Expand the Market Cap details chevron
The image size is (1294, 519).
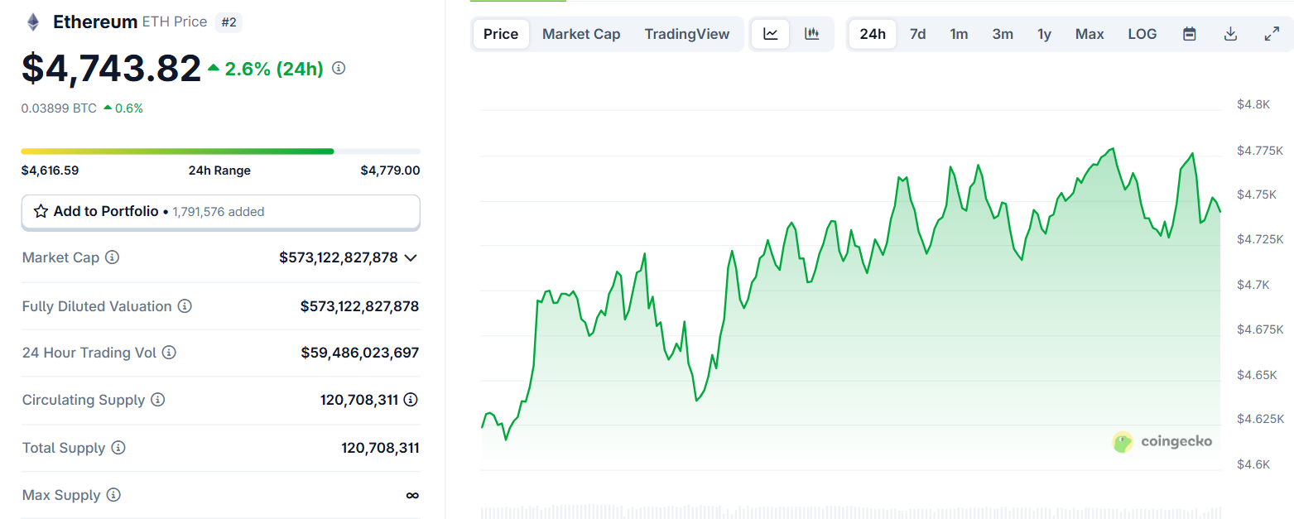point(411,258)
